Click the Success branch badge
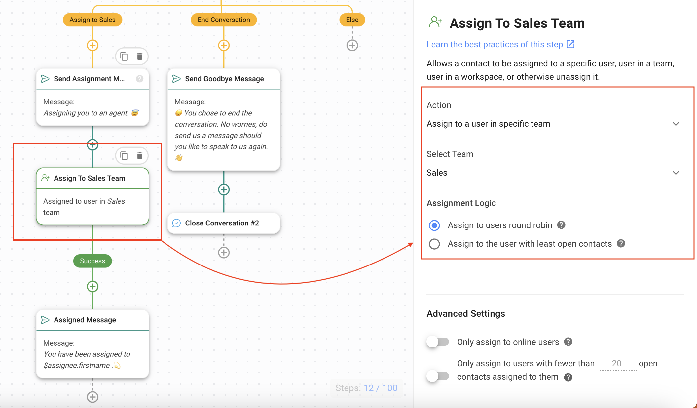 (x=92, y=261)
